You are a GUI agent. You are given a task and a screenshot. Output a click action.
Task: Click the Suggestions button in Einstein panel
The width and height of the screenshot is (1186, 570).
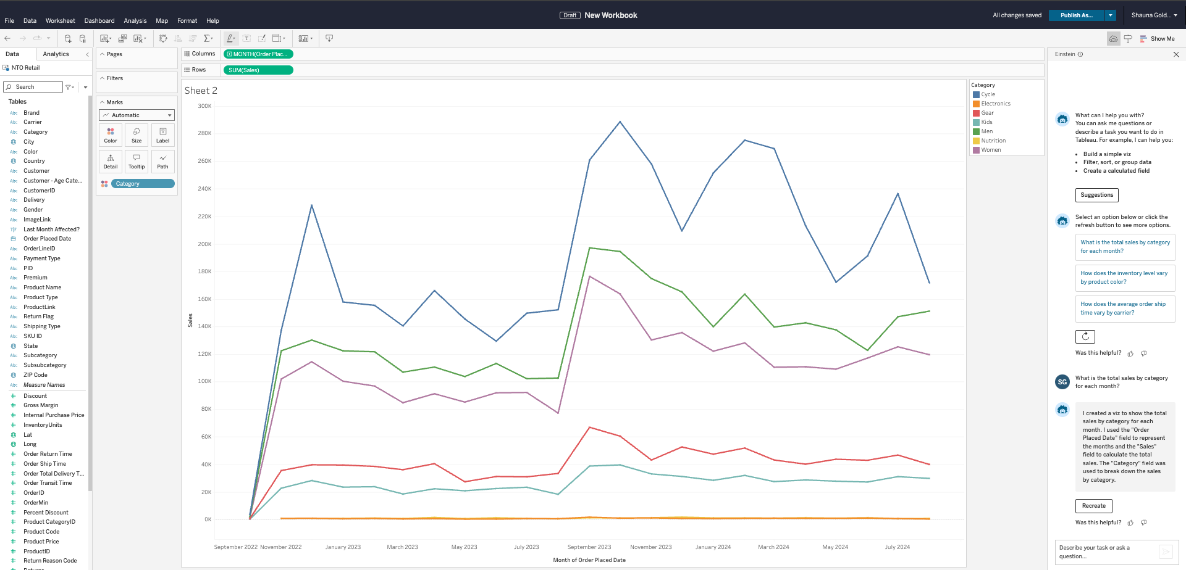pos(1096,195)
